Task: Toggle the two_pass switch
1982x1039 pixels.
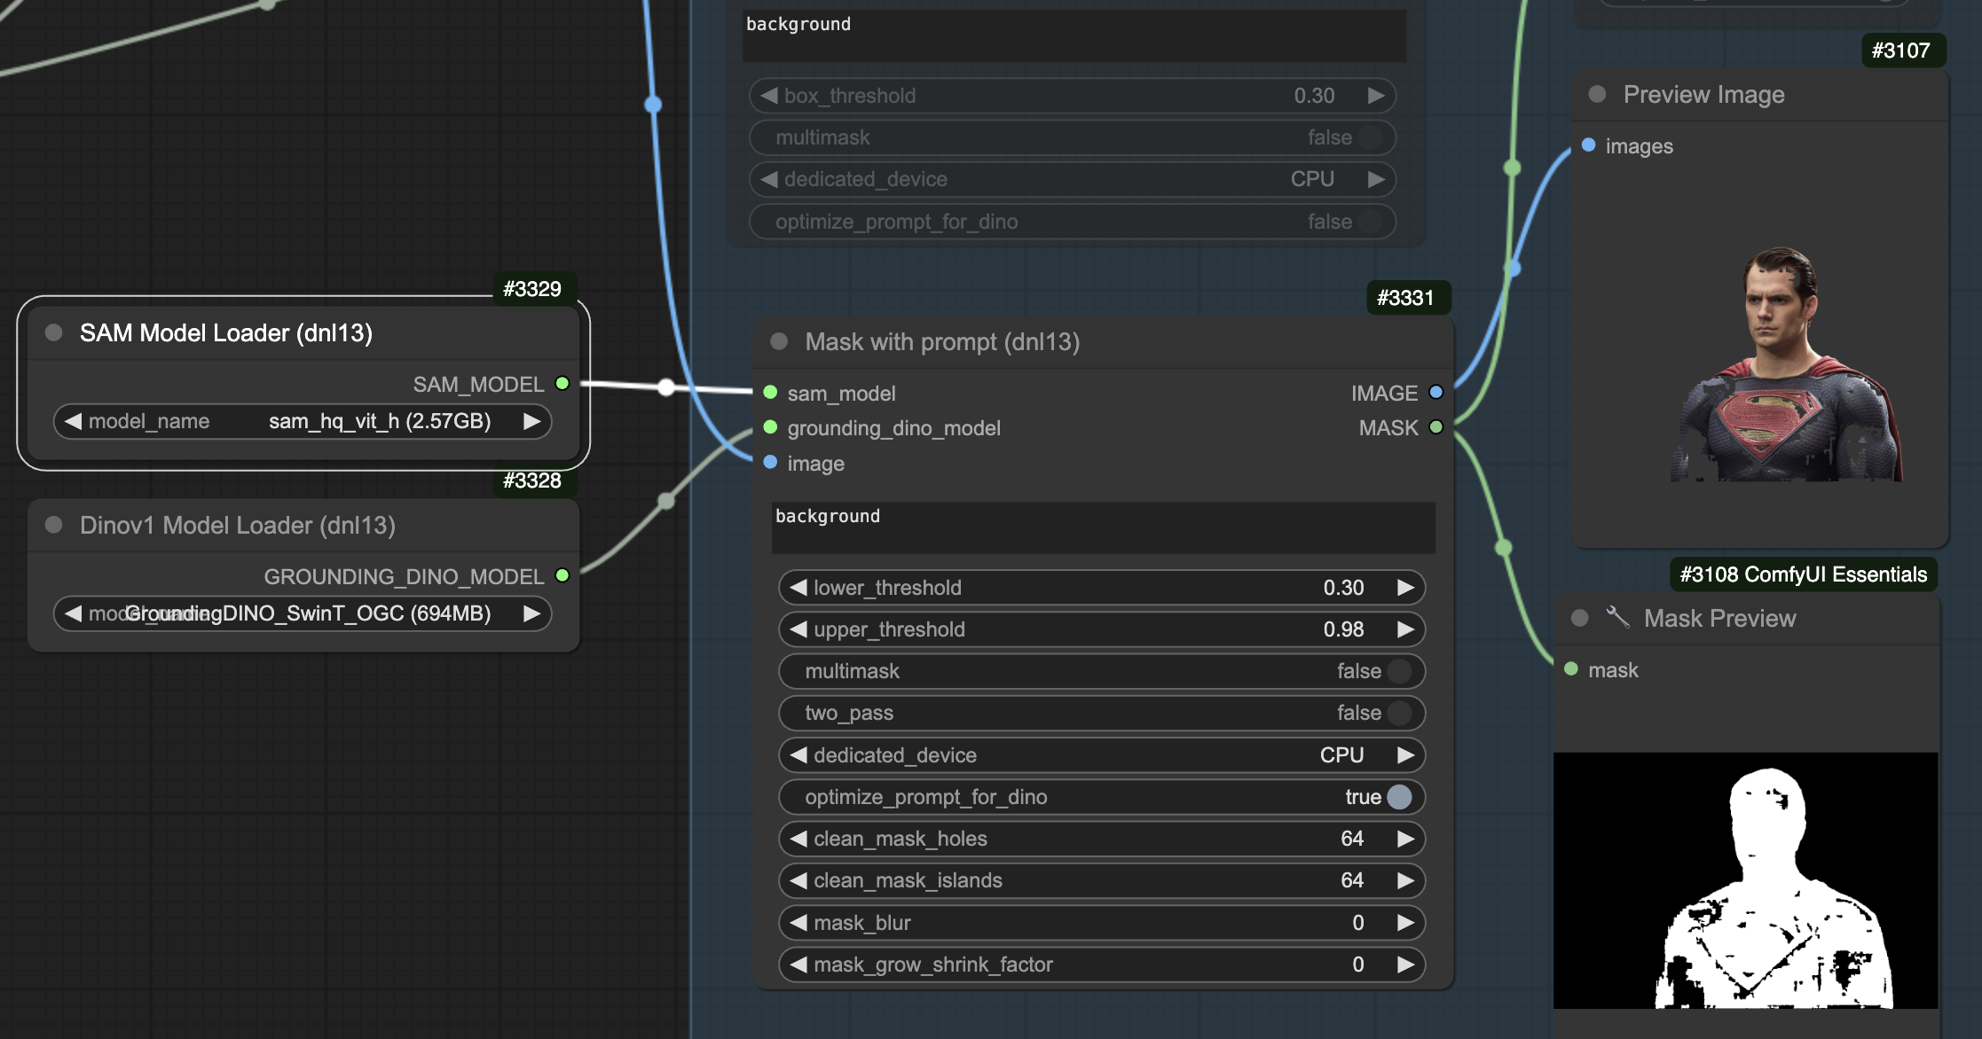Action: click(1398, 713)
